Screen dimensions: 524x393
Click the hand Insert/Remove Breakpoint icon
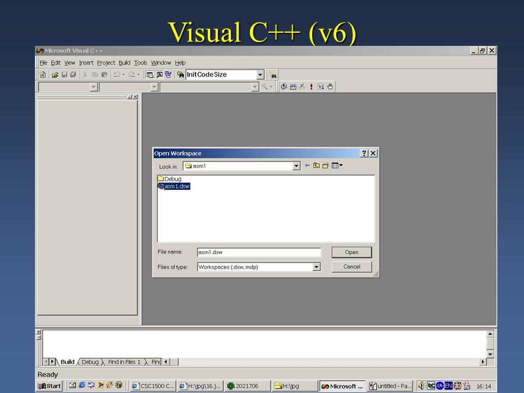(330, 87)
